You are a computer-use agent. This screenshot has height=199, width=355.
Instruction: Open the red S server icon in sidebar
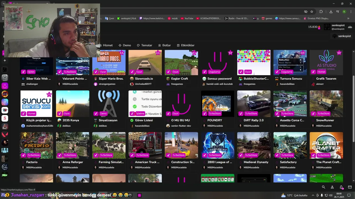pos(5,118)
